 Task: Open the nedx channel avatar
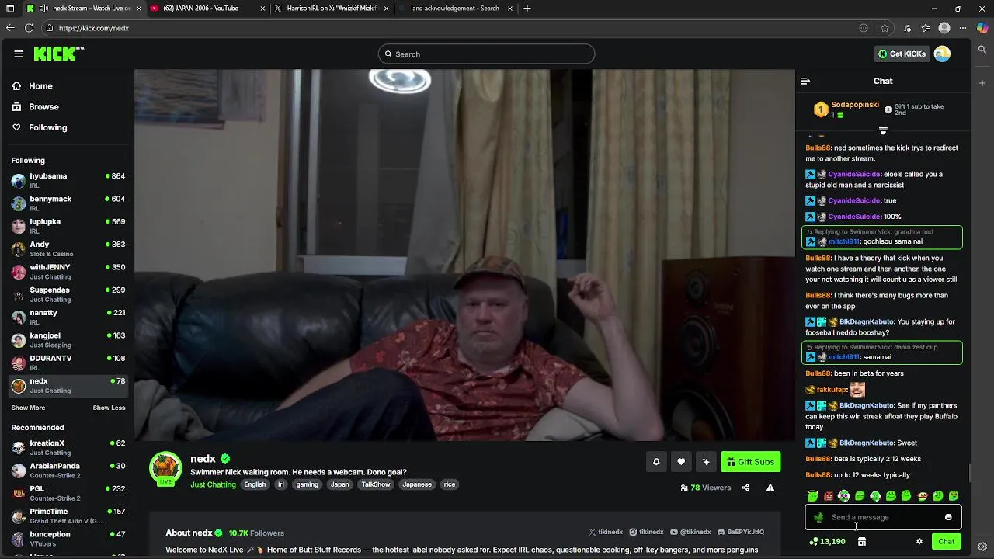[165, 467]
